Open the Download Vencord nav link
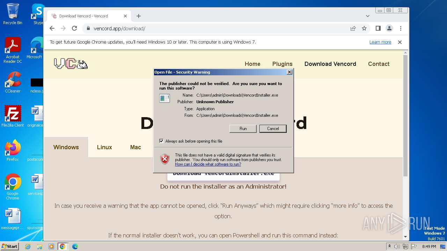Screen dimensions: 447x251 [x=330, y=64]
